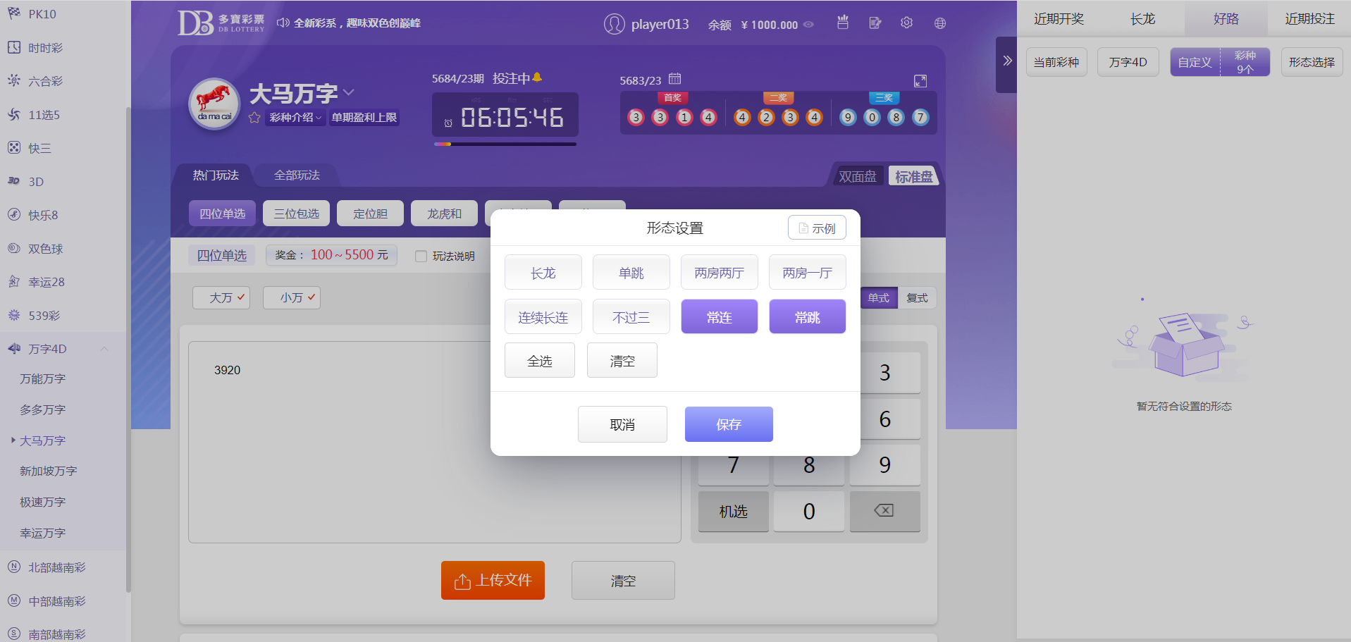Screen dimensions: 1351x642
Task: Click the bell icon next to 投注中
Action: click(x=537, y=78)
